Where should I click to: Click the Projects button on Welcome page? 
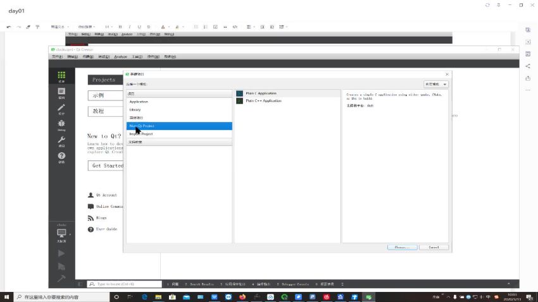106,80
